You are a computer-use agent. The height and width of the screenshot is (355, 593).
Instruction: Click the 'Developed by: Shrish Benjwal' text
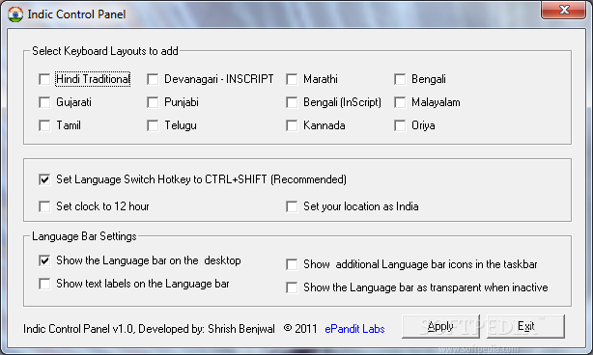click(207, 329)
